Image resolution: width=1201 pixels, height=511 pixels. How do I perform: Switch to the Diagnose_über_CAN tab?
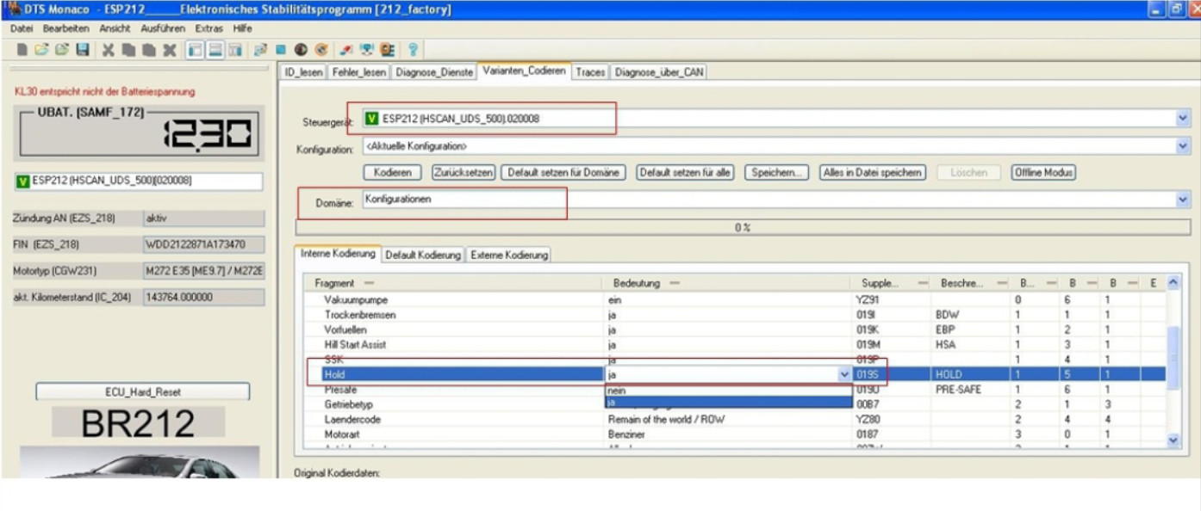click(x=659, y=72)
